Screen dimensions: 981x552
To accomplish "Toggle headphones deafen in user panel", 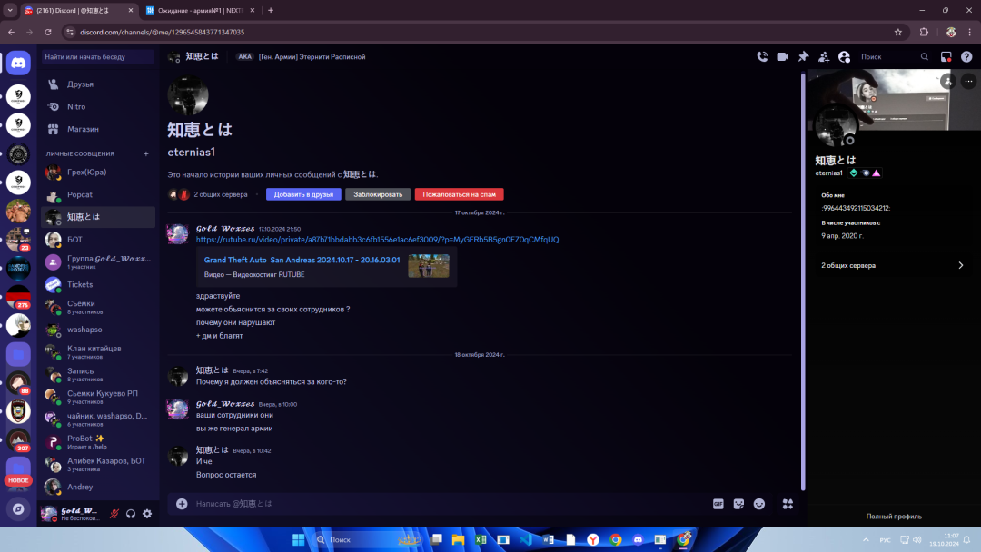I will click(x=131, y=514).
